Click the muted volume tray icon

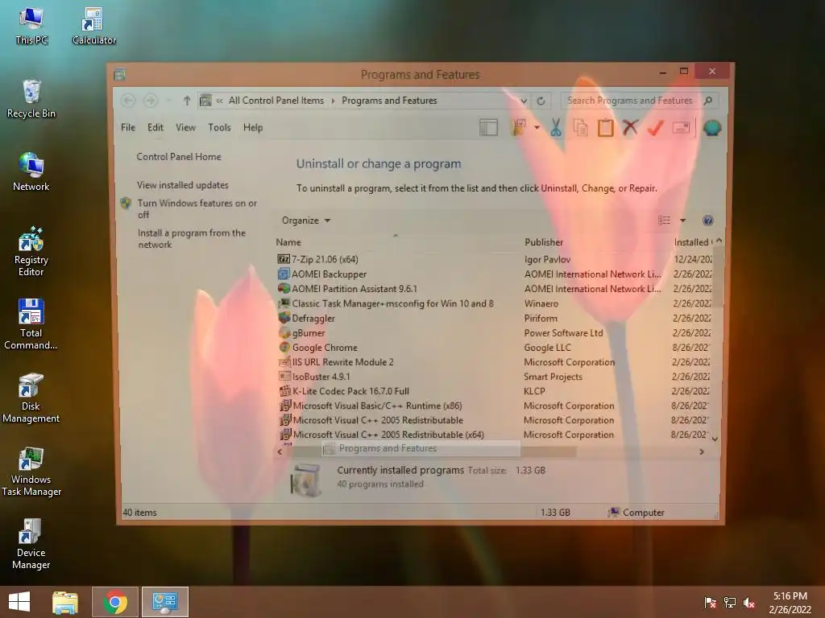[749, 603]
